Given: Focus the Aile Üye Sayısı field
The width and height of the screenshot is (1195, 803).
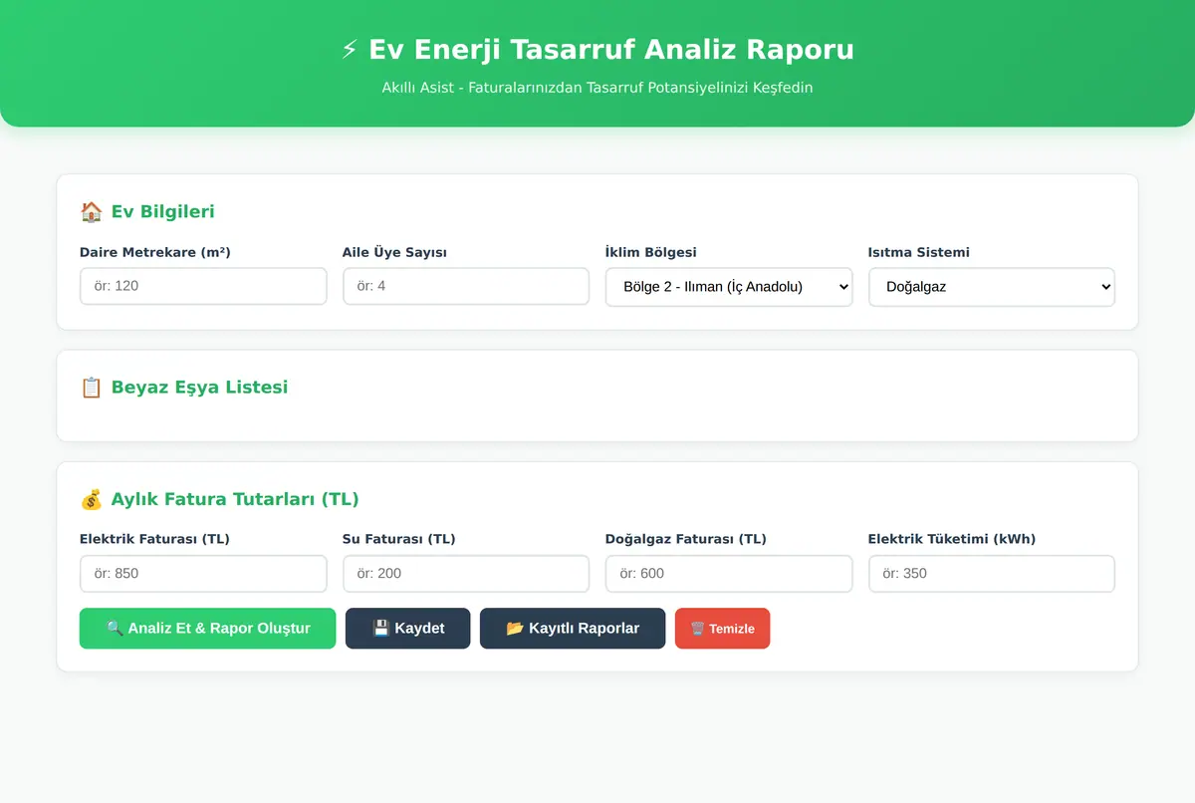Looking at the screenshot, I should pos(466,286).
